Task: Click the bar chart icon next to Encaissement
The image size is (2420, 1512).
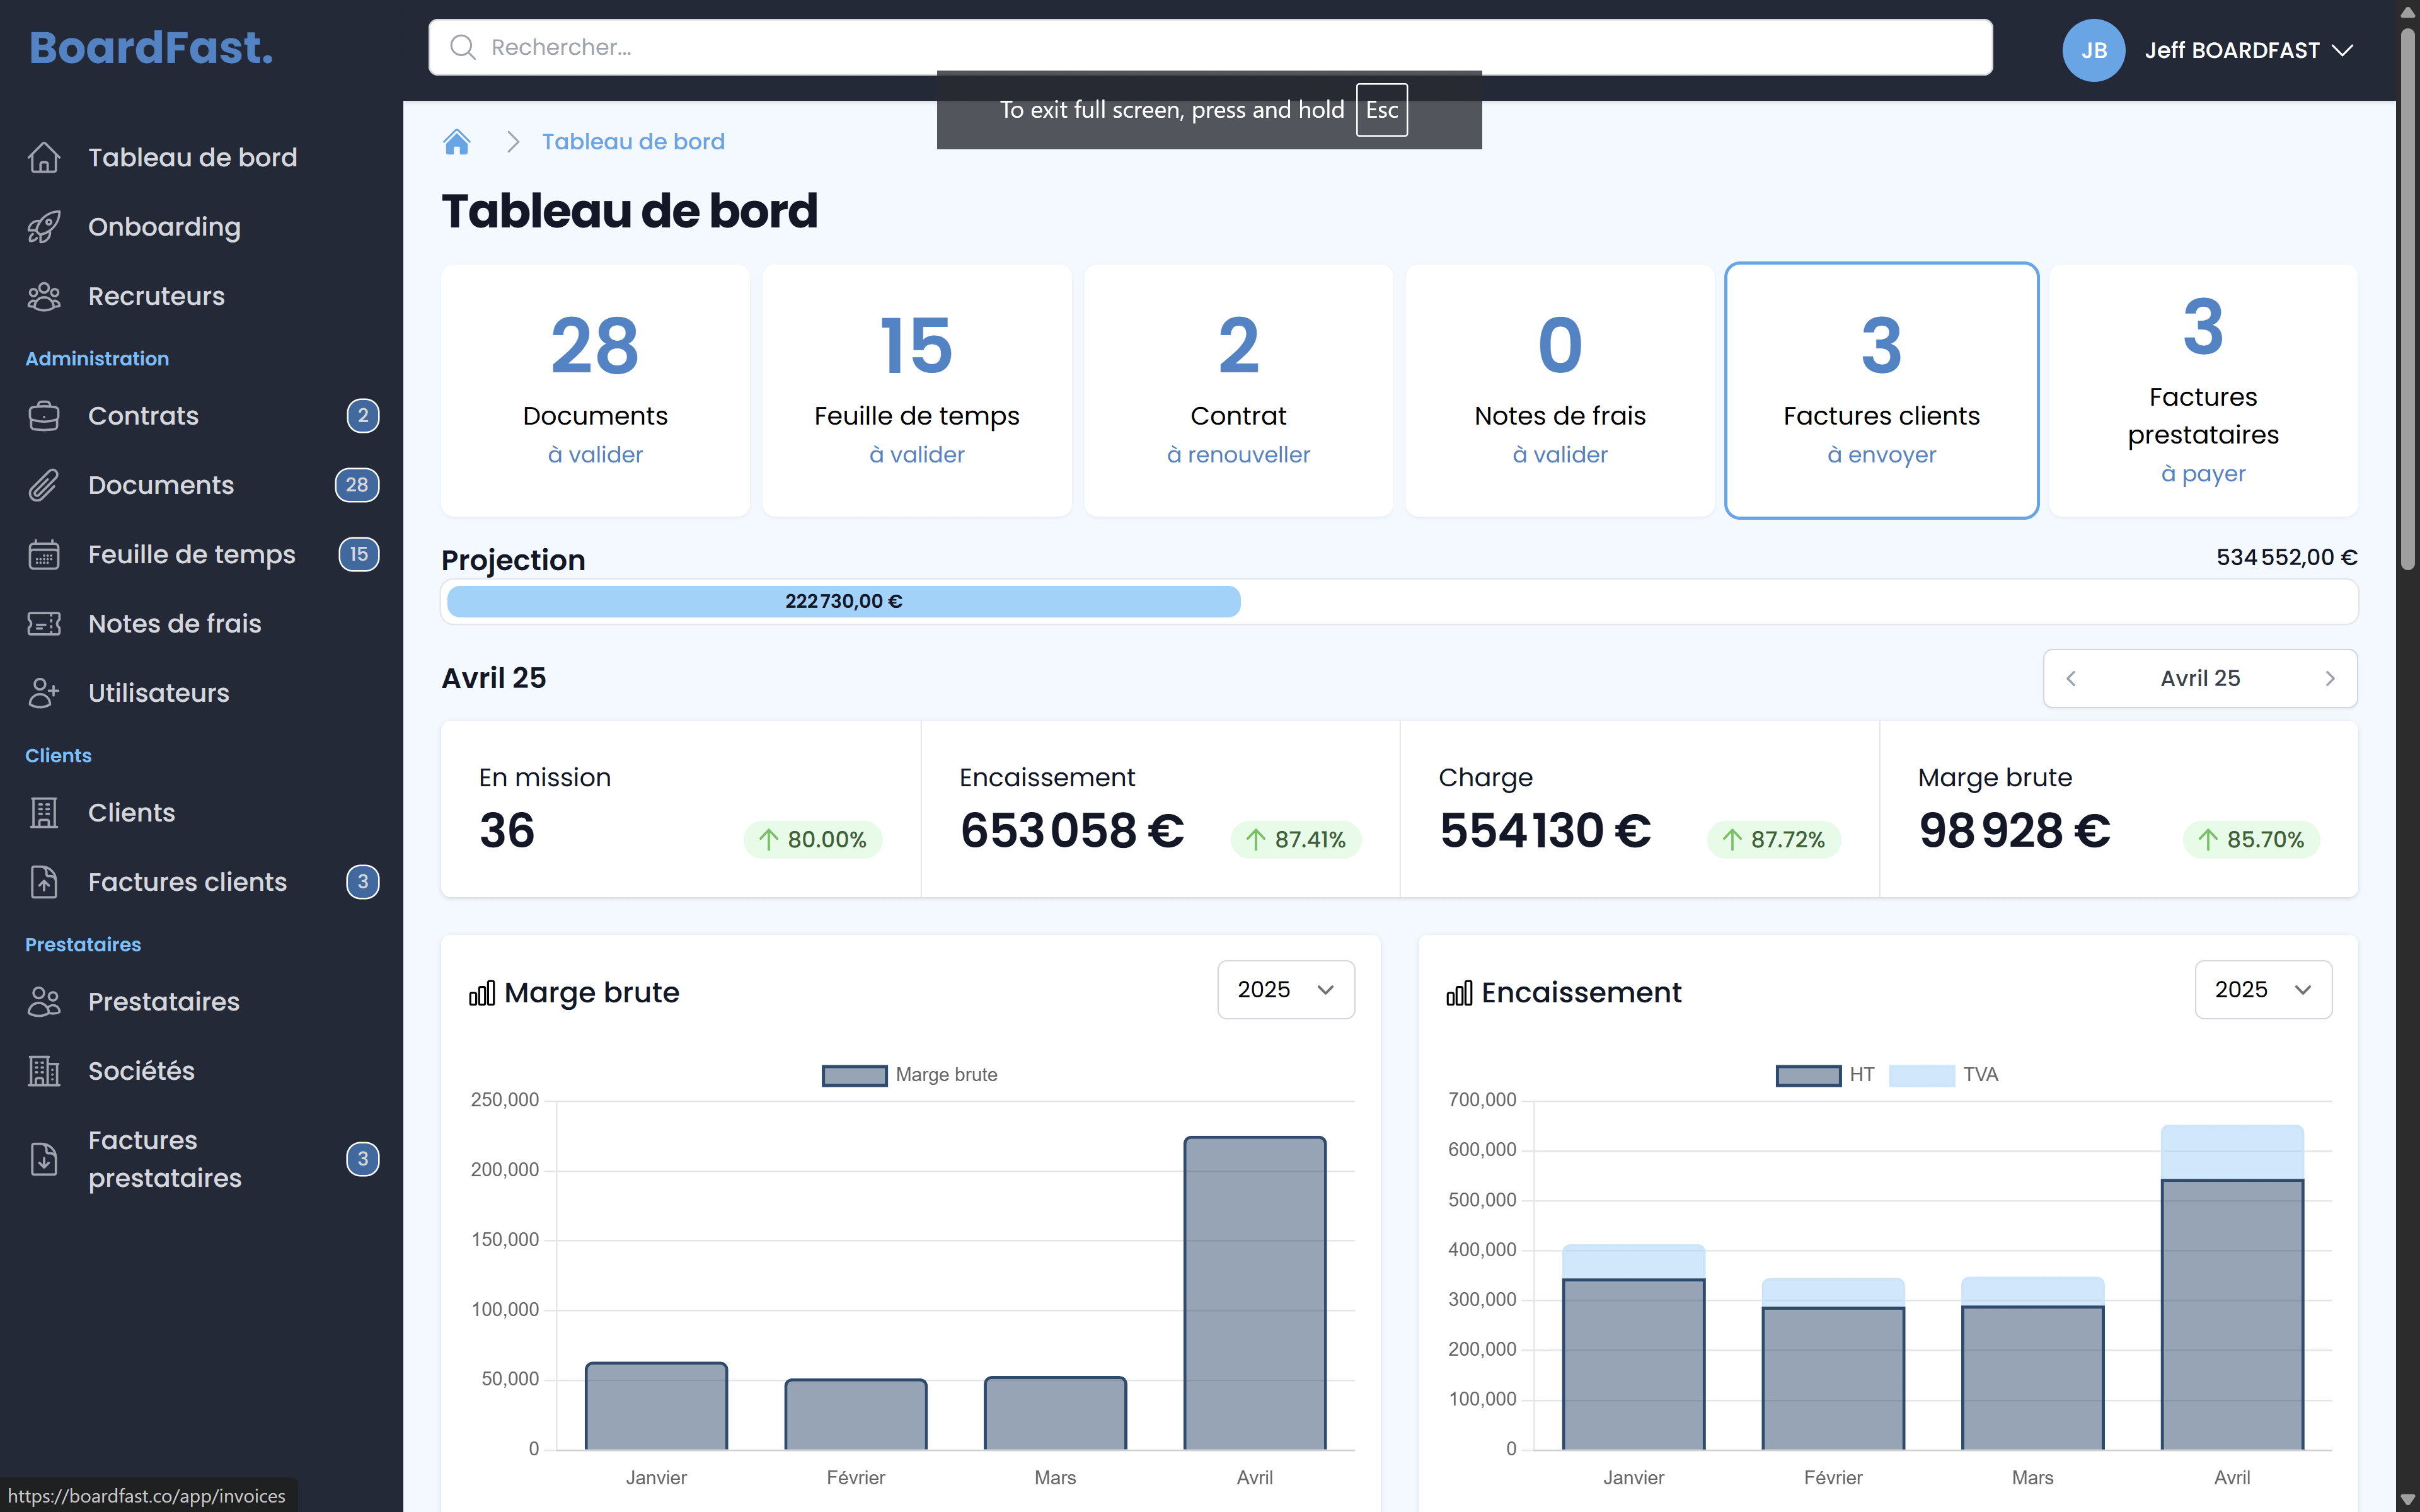Action: click(1459, 993)
